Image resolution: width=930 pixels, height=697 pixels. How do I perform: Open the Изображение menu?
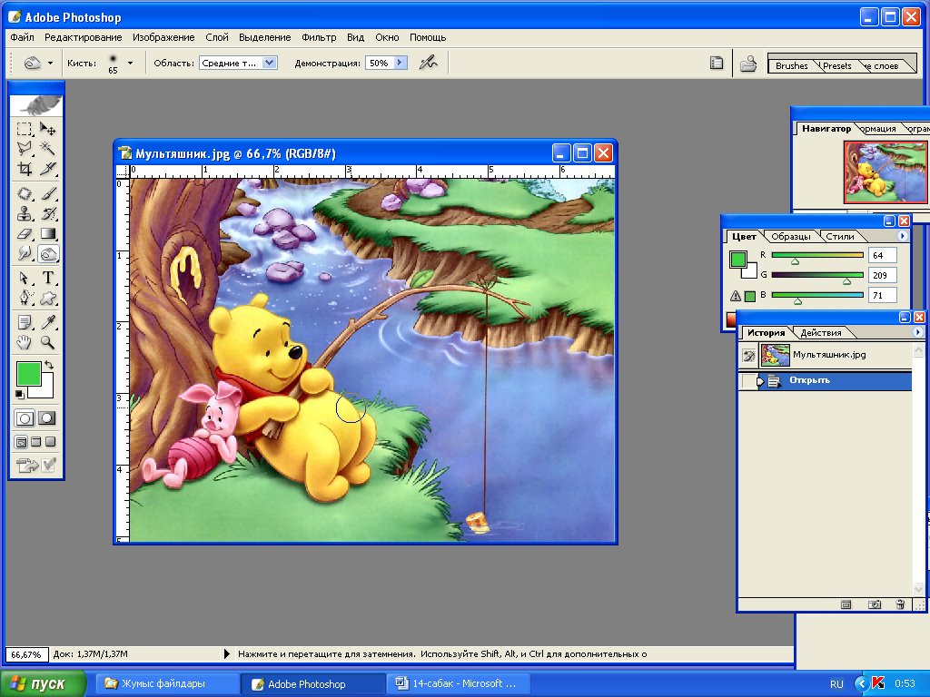[x=163, y=37]
